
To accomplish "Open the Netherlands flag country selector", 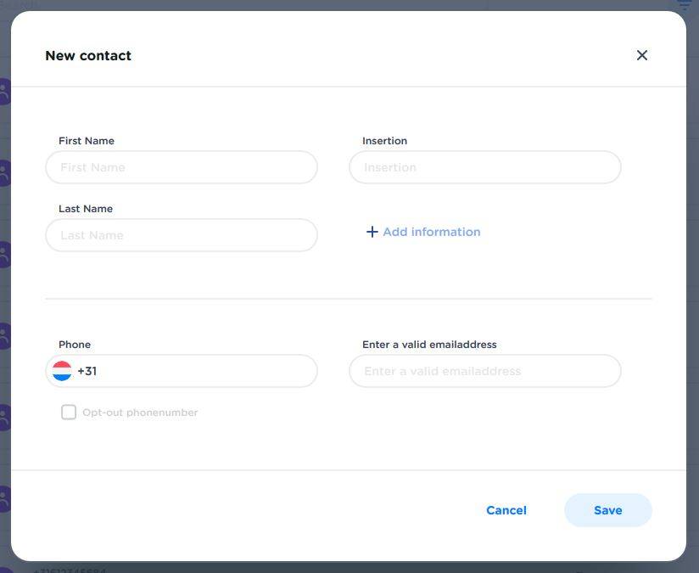I will [62, 371].
